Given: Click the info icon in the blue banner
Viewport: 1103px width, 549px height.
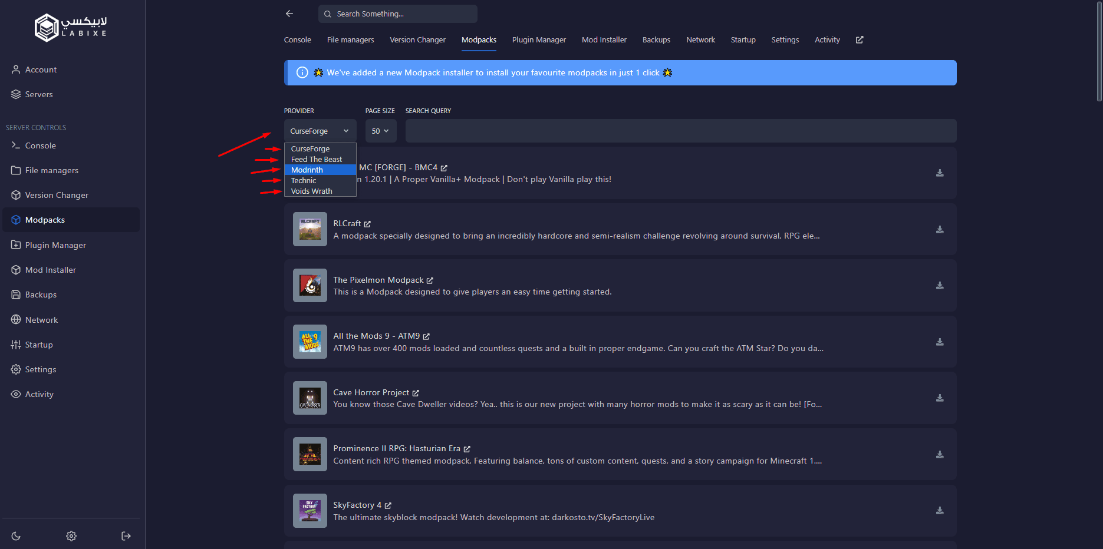Looking at the screenshot, I should tap(302, 72).
